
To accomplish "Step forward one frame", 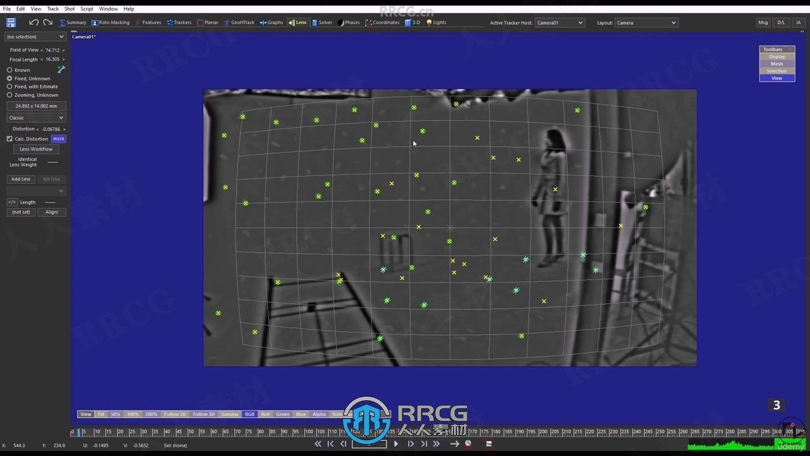I will [x=411, y=444].
